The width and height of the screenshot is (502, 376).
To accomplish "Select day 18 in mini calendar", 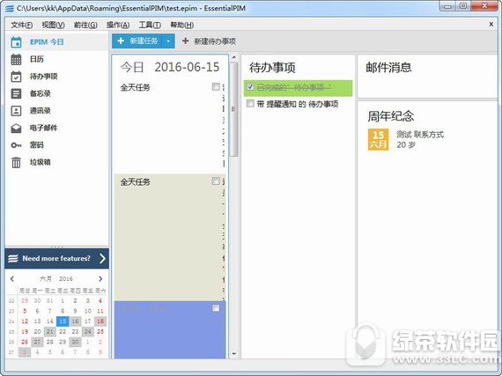I will coord(100,321).
